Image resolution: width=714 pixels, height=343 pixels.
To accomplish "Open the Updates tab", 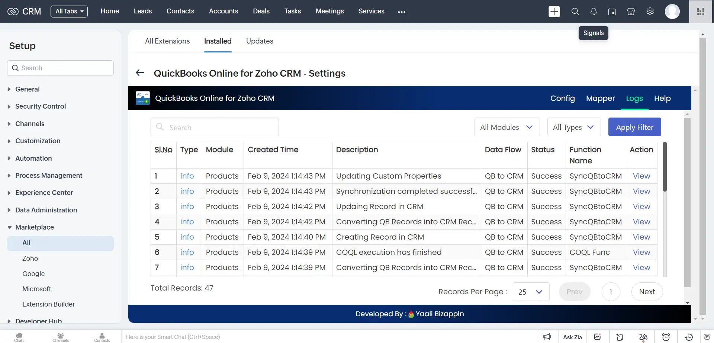I will tap(259, 41).
